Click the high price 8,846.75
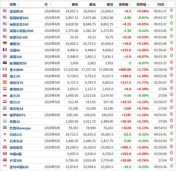Image resolution: width=177 pixels, height=171 pixels. [89, 24]
